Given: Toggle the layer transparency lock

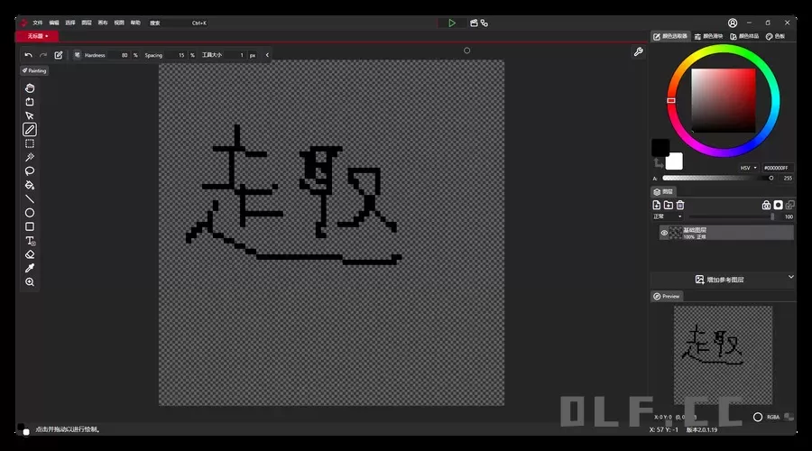Looking at the screenshot, I should pyautogui.click(x=766, y=205).
